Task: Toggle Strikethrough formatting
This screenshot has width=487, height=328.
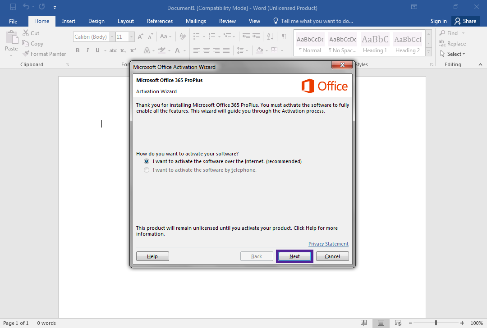Action: (x=113, y=50)
